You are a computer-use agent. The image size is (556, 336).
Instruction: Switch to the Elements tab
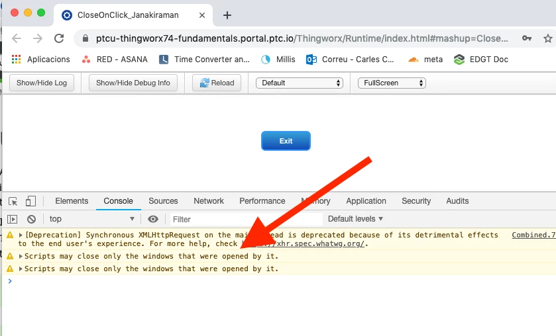coord(72,201)
